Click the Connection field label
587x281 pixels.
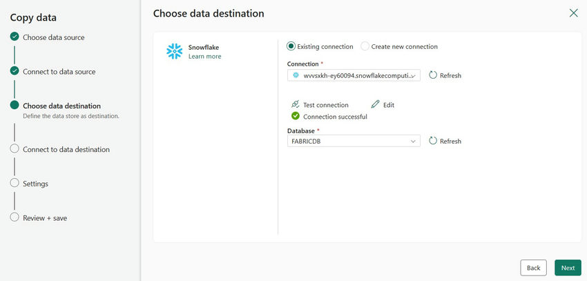pos(303,64)
